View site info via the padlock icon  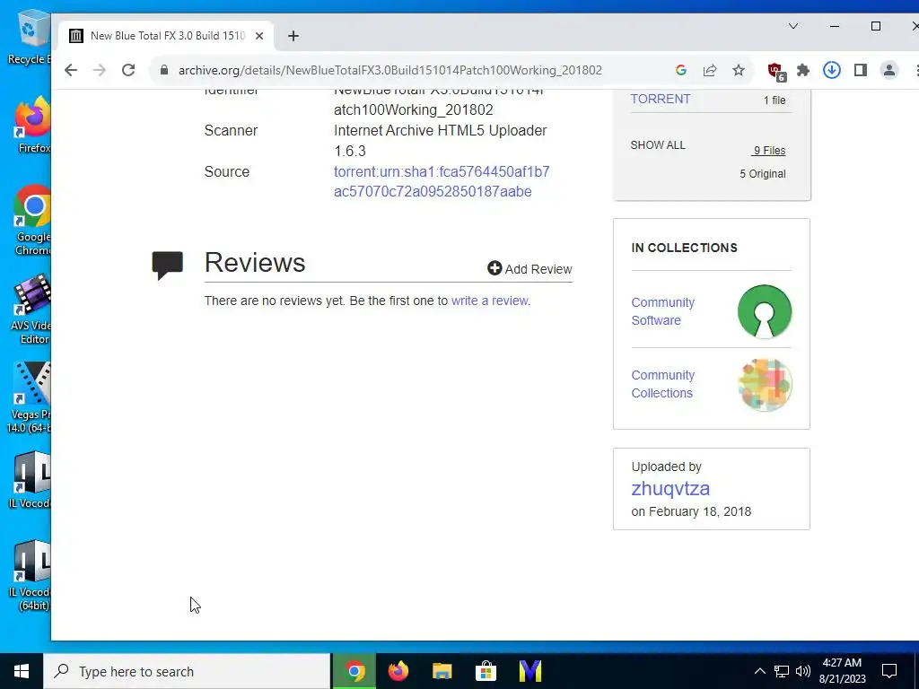coord(165,70)
